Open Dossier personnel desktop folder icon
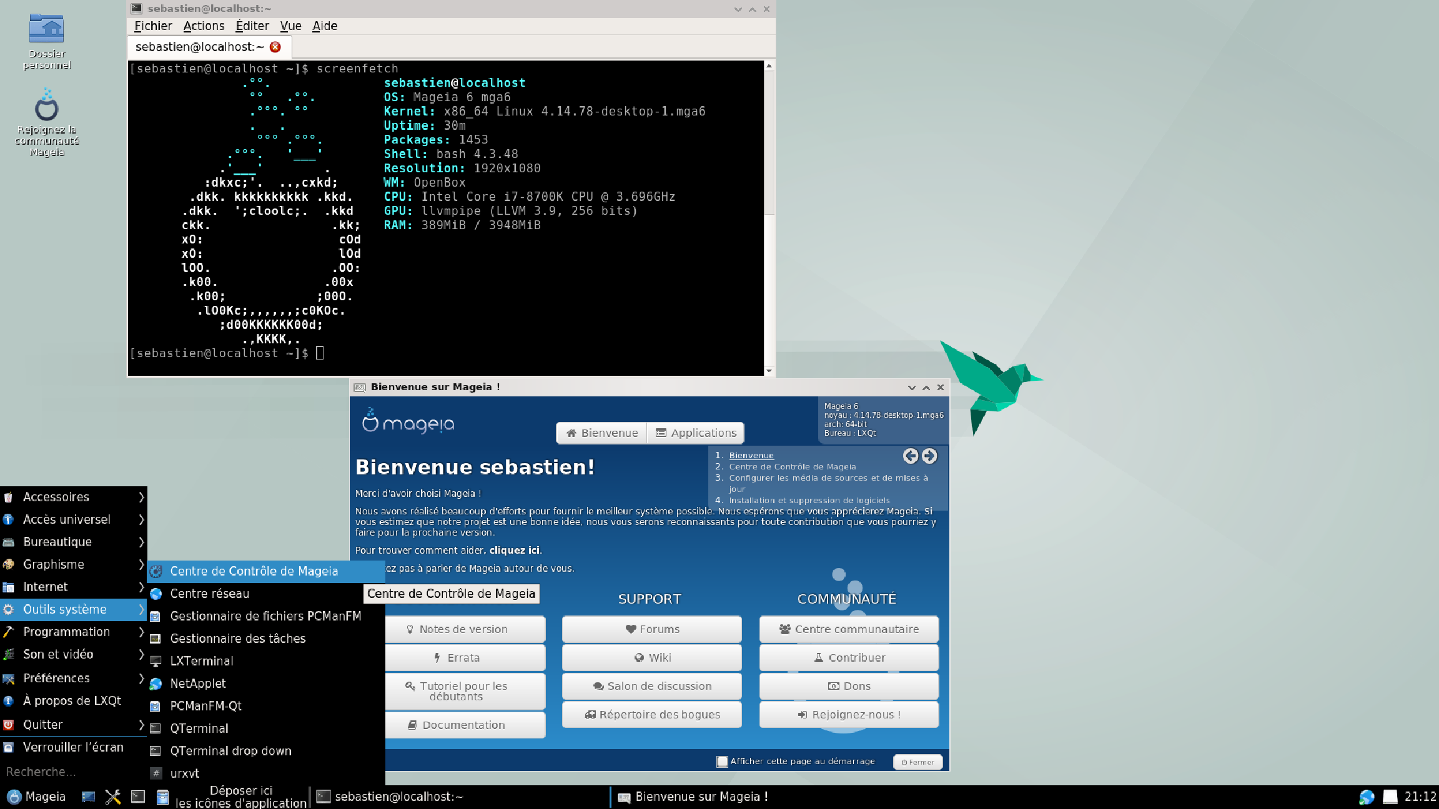The height and width of the screenshot is (809, 1439). pyautogui.click(x=47, y=41)
